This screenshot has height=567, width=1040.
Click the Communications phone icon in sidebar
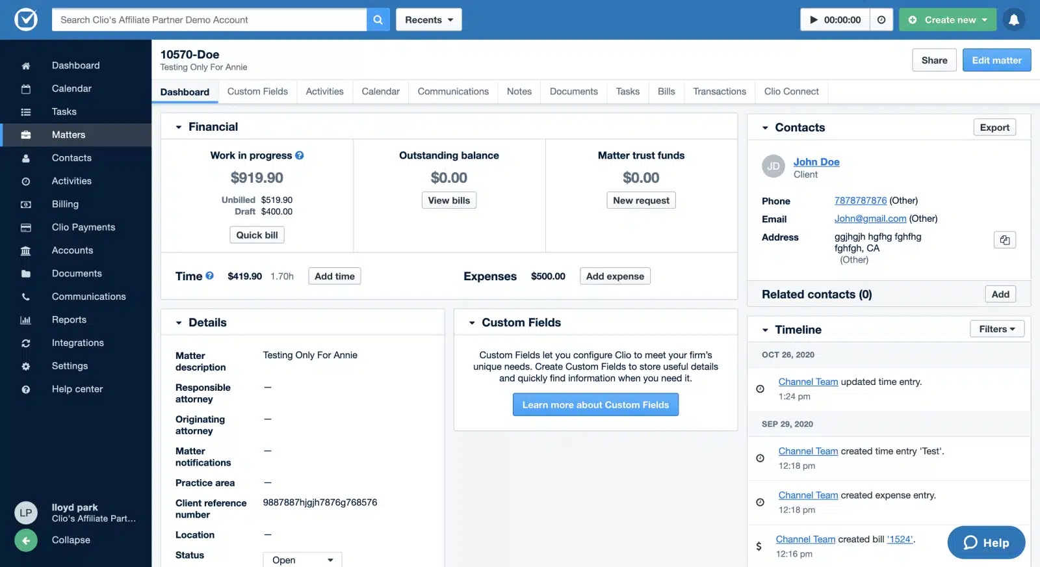26,297
